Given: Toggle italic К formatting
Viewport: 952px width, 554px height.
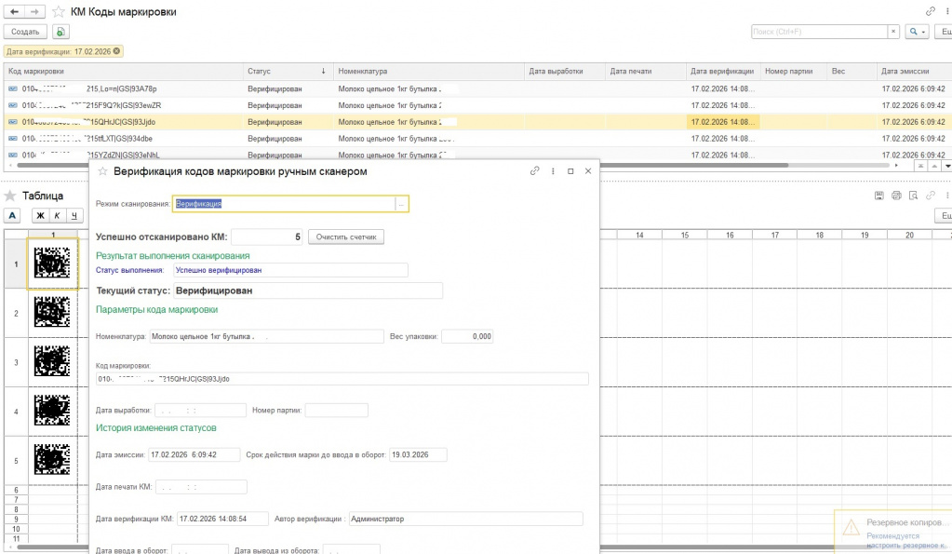Looking at the screenshot, I should [x=57, y=216].
